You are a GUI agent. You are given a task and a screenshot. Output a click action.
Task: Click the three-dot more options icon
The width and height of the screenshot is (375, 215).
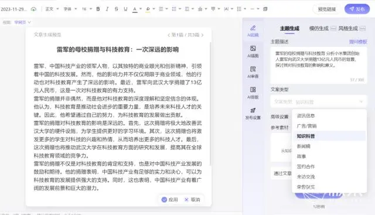point(252,9)
